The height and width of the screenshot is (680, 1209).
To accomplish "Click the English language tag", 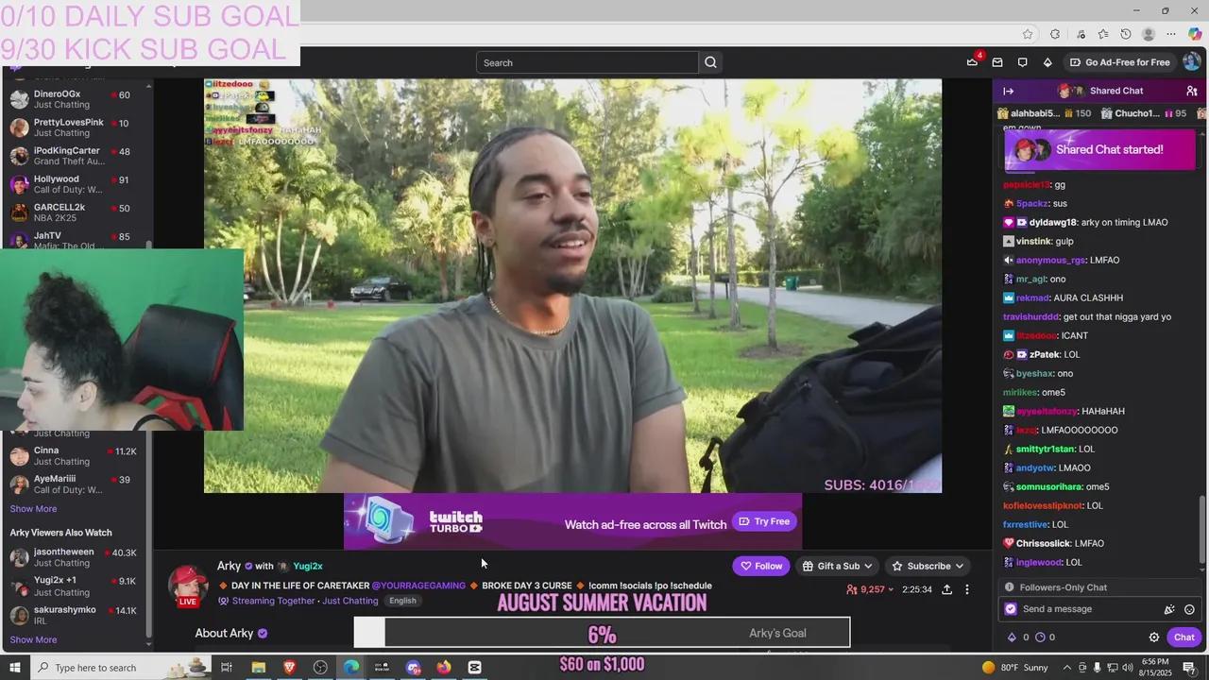I will (x=402, y=601).
